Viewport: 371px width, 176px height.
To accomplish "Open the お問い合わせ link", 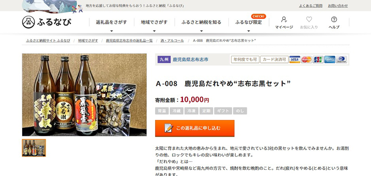I will point(337,6).
